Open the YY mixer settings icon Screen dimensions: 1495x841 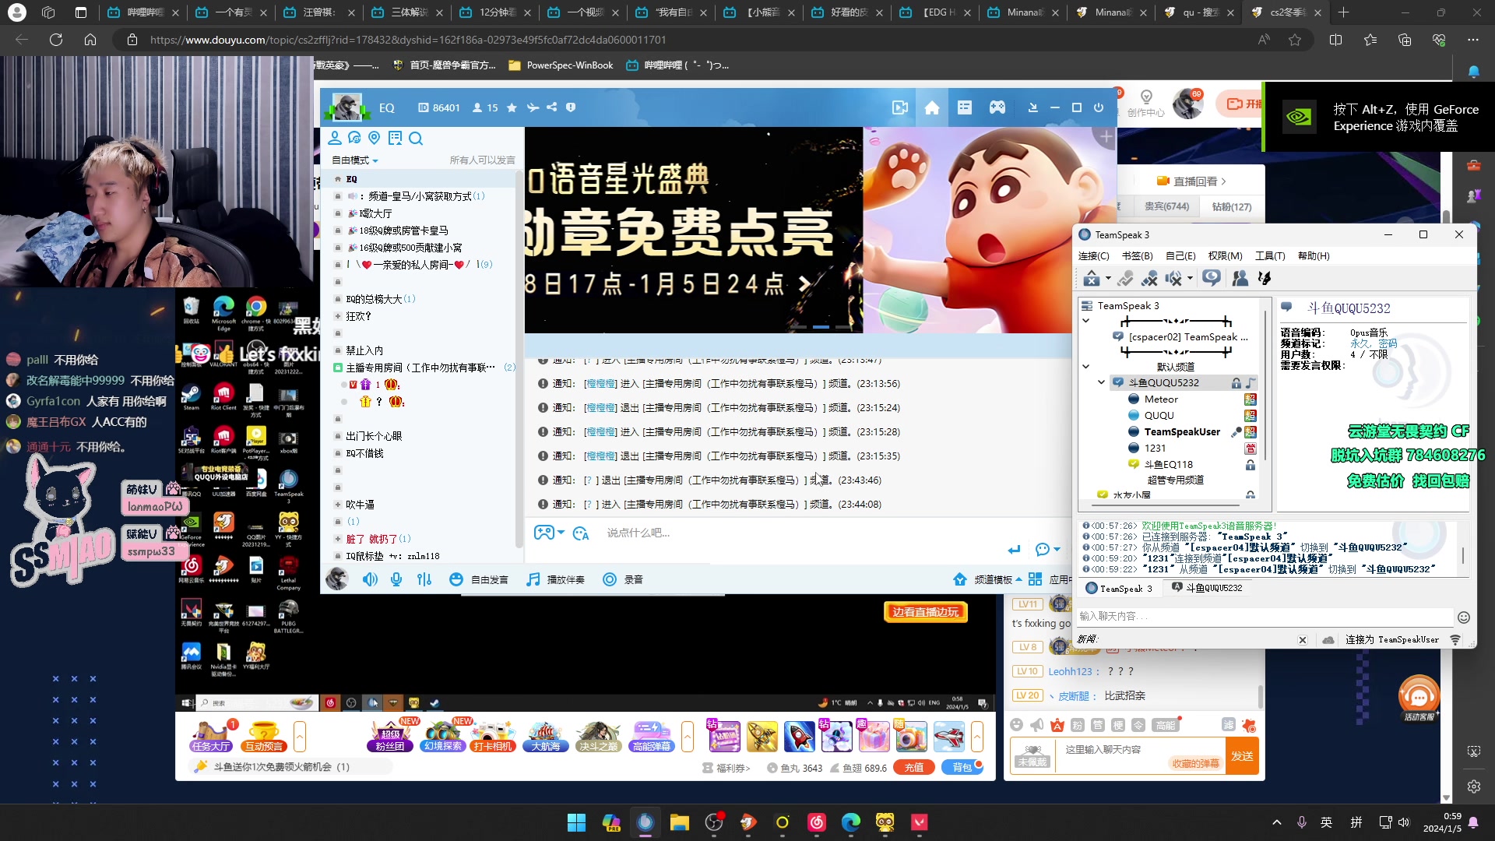click(x=424, y=579)
